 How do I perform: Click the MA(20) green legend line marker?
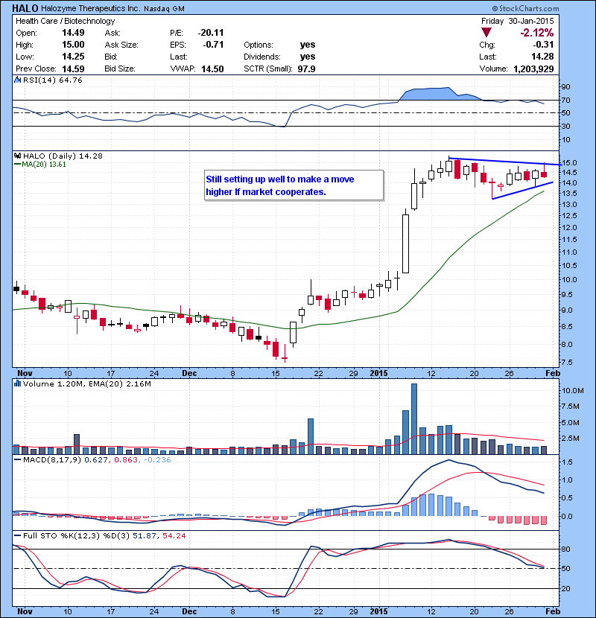(x=17, y=165)
